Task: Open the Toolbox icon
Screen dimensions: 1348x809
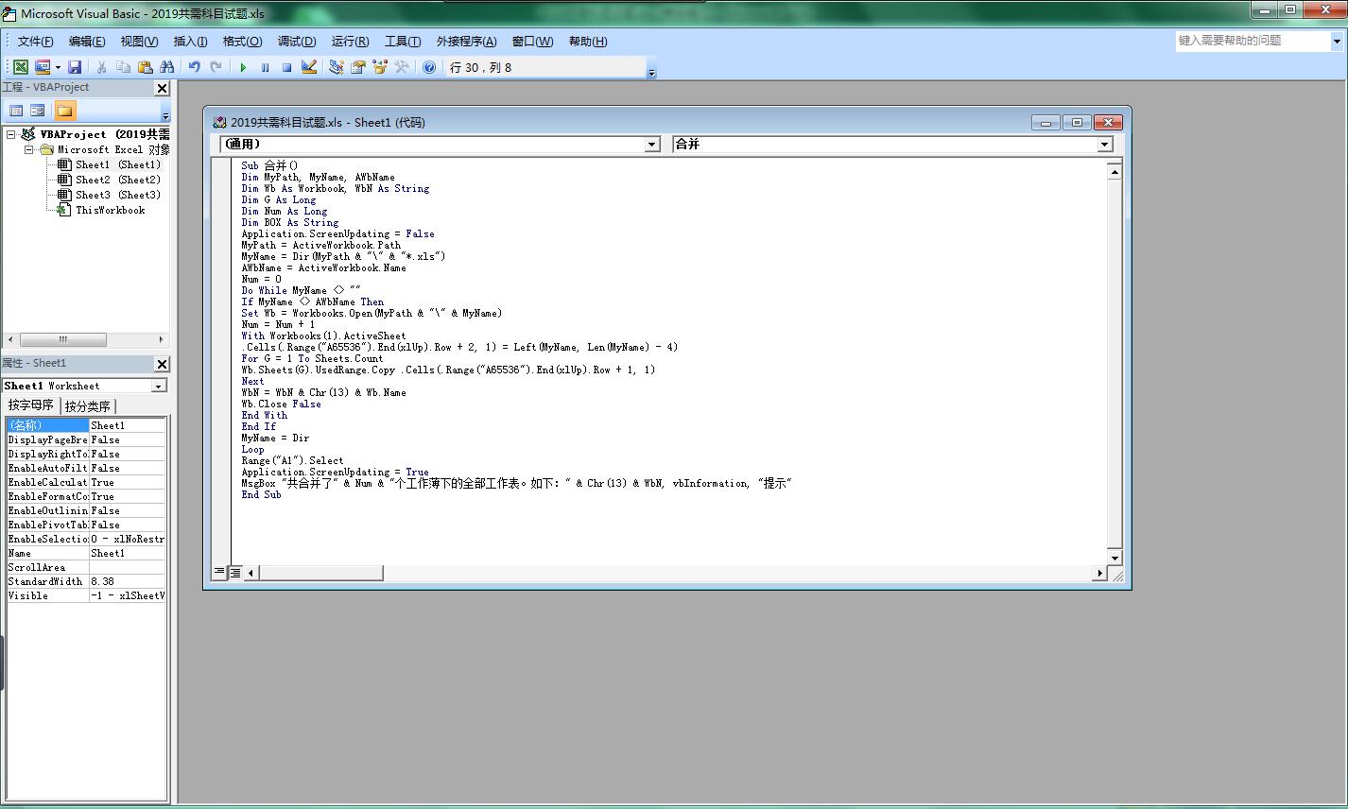Action: click(x=402, y=67)
